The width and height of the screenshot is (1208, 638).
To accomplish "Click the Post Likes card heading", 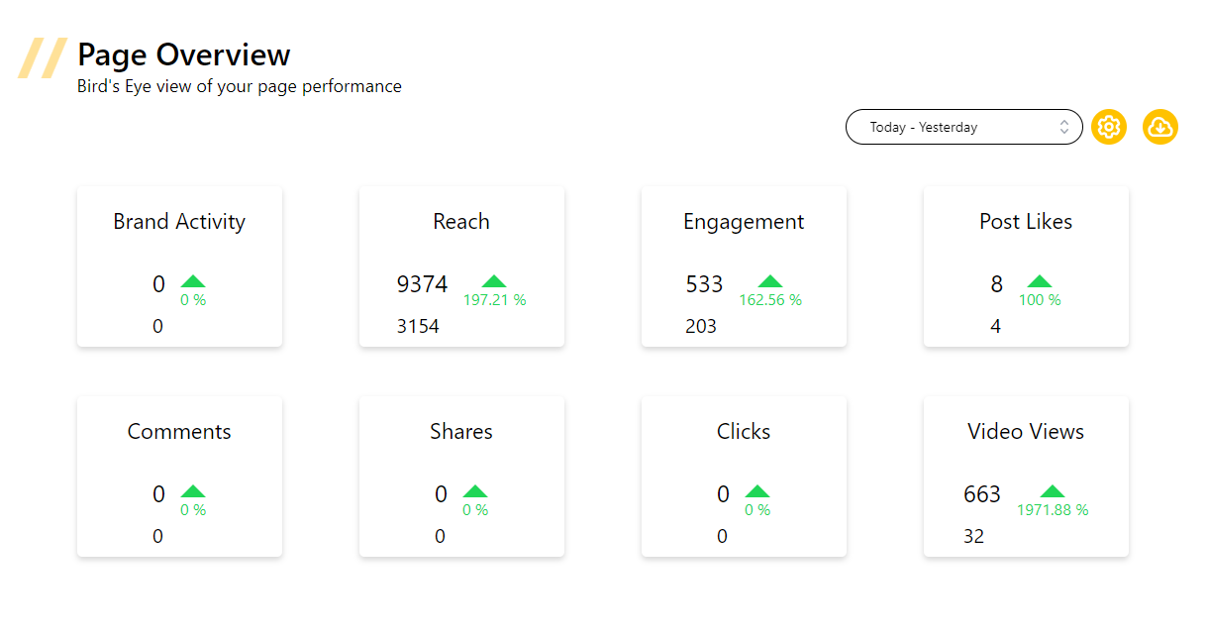I will [1026, 222].
